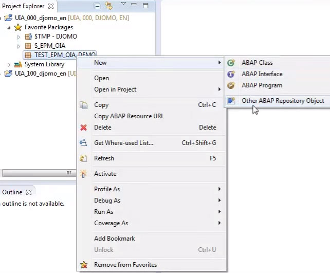330x273 pixels.
Task: Open the Coverage As submenu
Action: (111, 223)
